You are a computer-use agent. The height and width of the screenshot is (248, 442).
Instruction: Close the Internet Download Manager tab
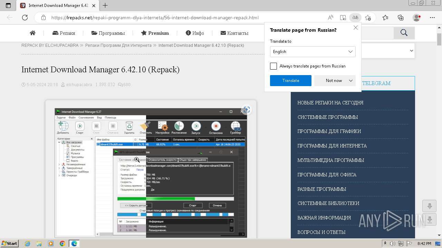point(94,6)
